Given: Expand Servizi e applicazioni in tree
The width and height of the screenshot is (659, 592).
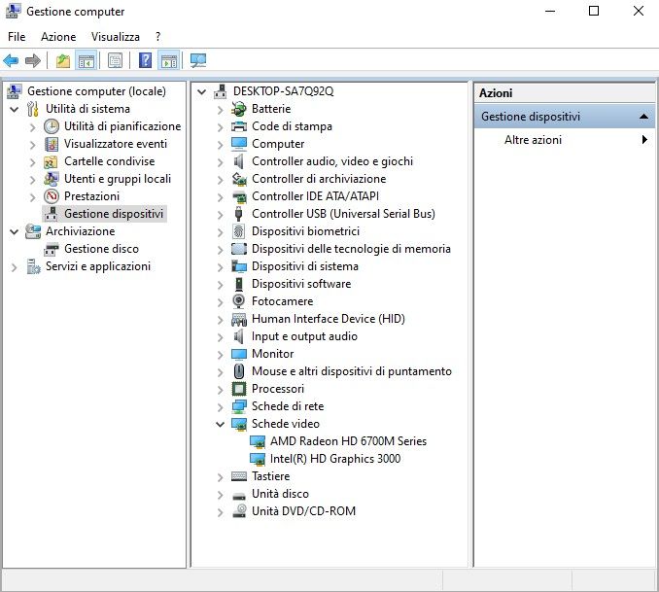Looking at the screenshot, I should 15,266.
